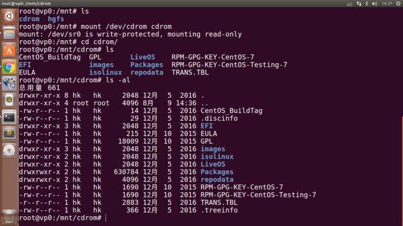Click 'RPM-GPG-KEY-CentOS-Testing-7' in ls -al listing

258,195
